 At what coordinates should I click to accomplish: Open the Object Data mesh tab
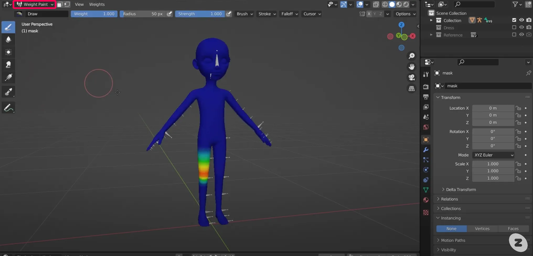pyautogui.click(x=426, y=190)
